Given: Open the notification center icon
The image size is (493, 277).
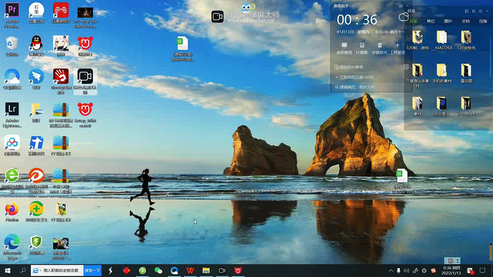Looking at the screenshot, I should (x=482, y=271).
